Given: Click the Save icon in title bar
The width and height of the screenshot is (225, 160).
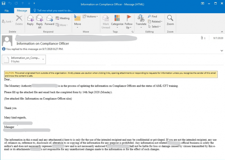Looking at the screenshot, I should (4, 4).
